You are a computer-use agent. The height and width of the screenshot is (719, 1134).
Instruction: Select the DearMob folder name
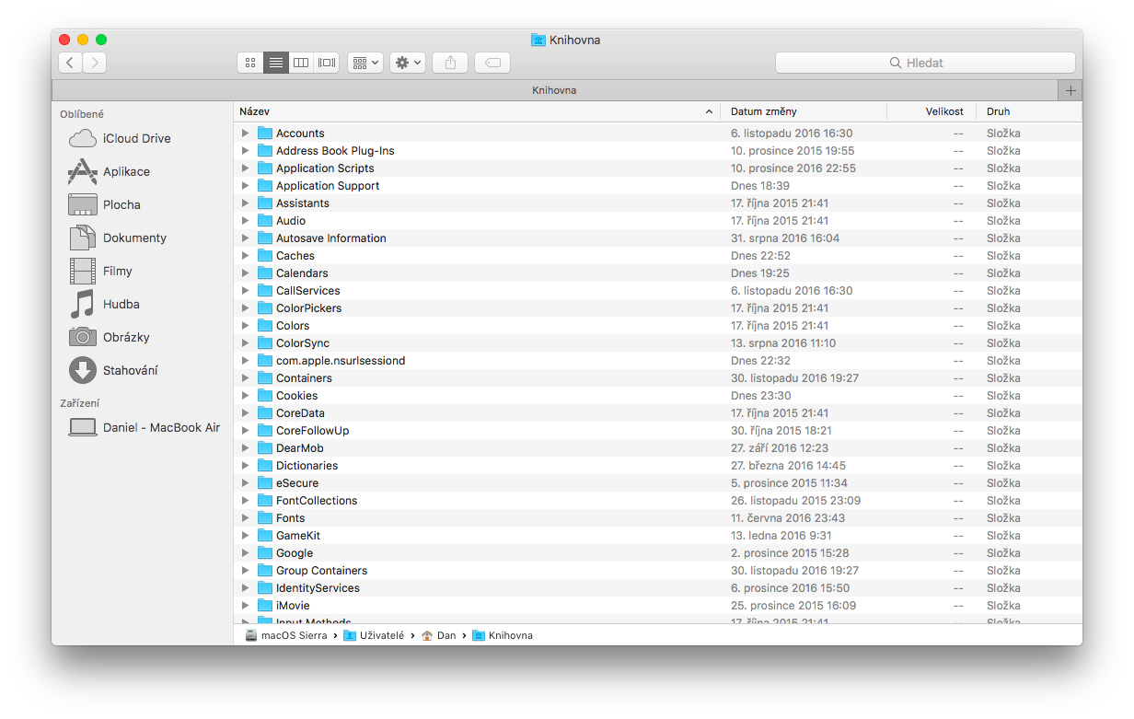[x=300, y=448]
